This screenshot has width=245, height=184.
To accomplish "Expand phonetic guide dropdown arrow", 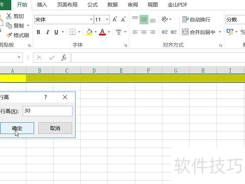I will pyautogui.click(x=125, y=32).
